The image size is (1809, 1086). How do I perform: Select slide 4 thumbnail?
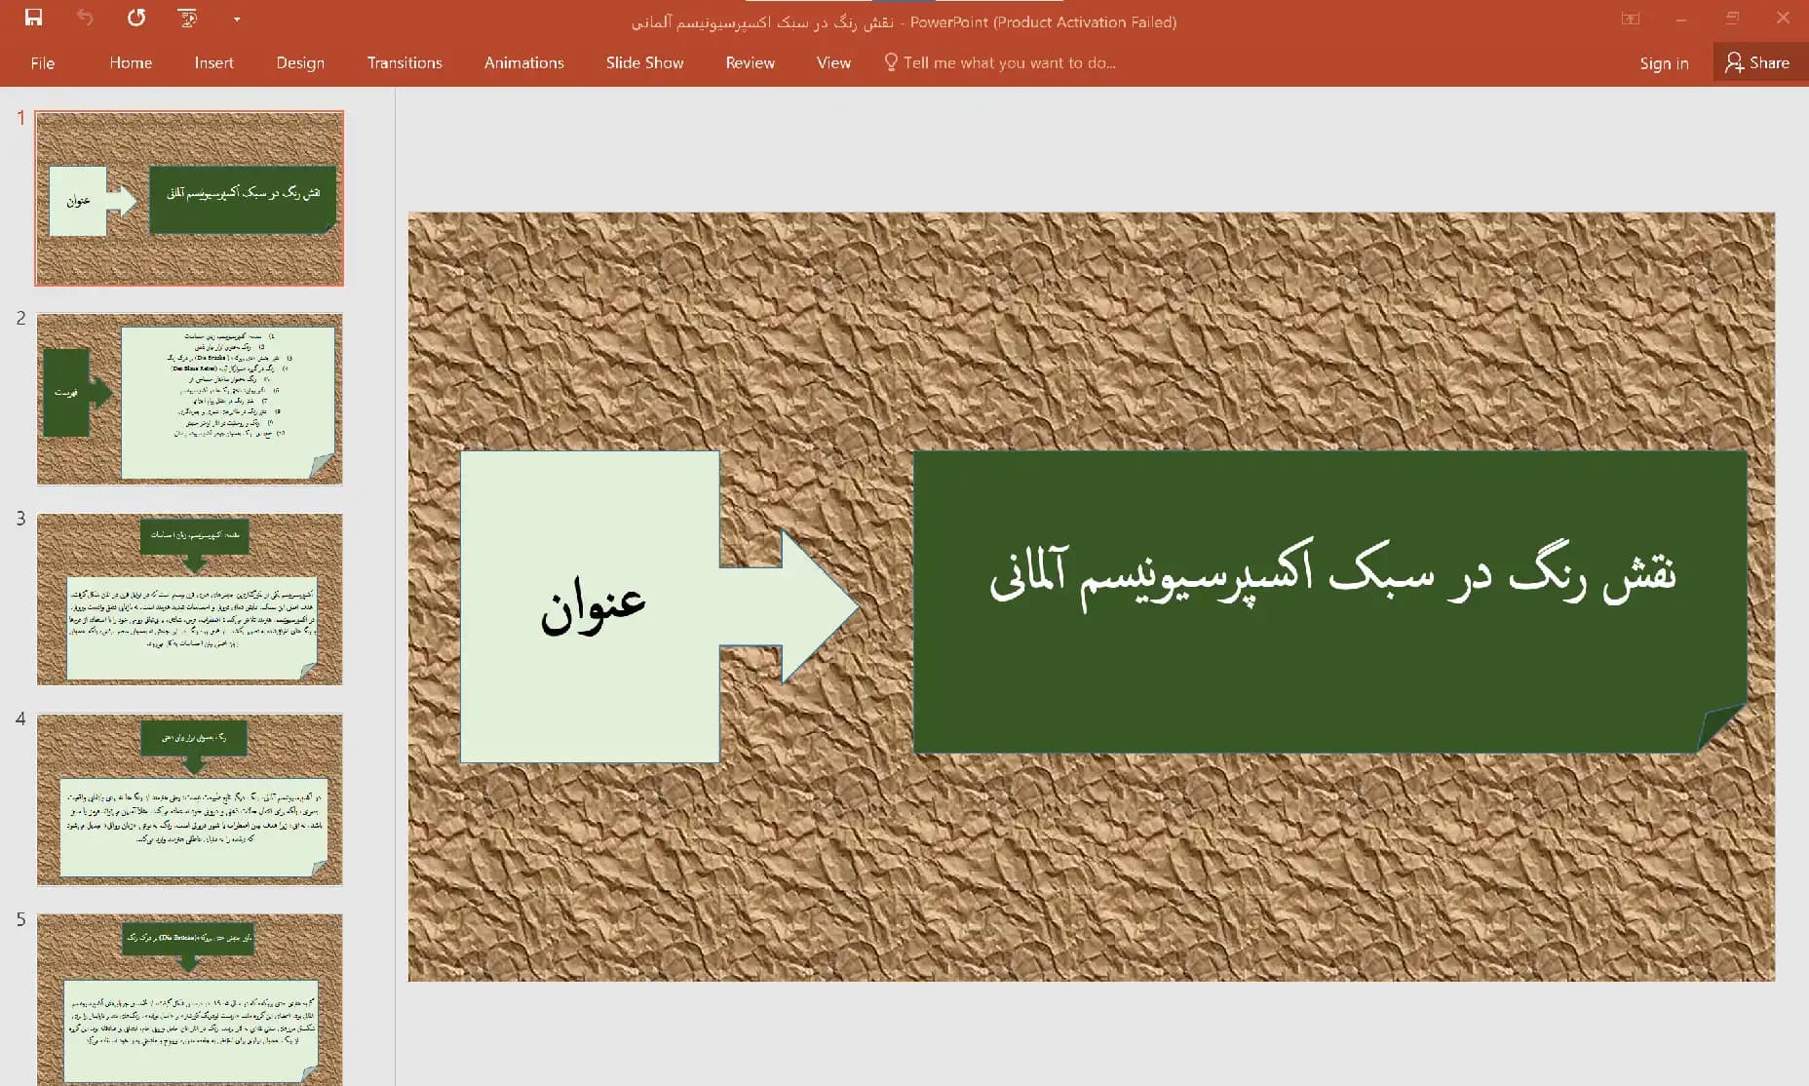pyautogui.click(x=189, y=799)
